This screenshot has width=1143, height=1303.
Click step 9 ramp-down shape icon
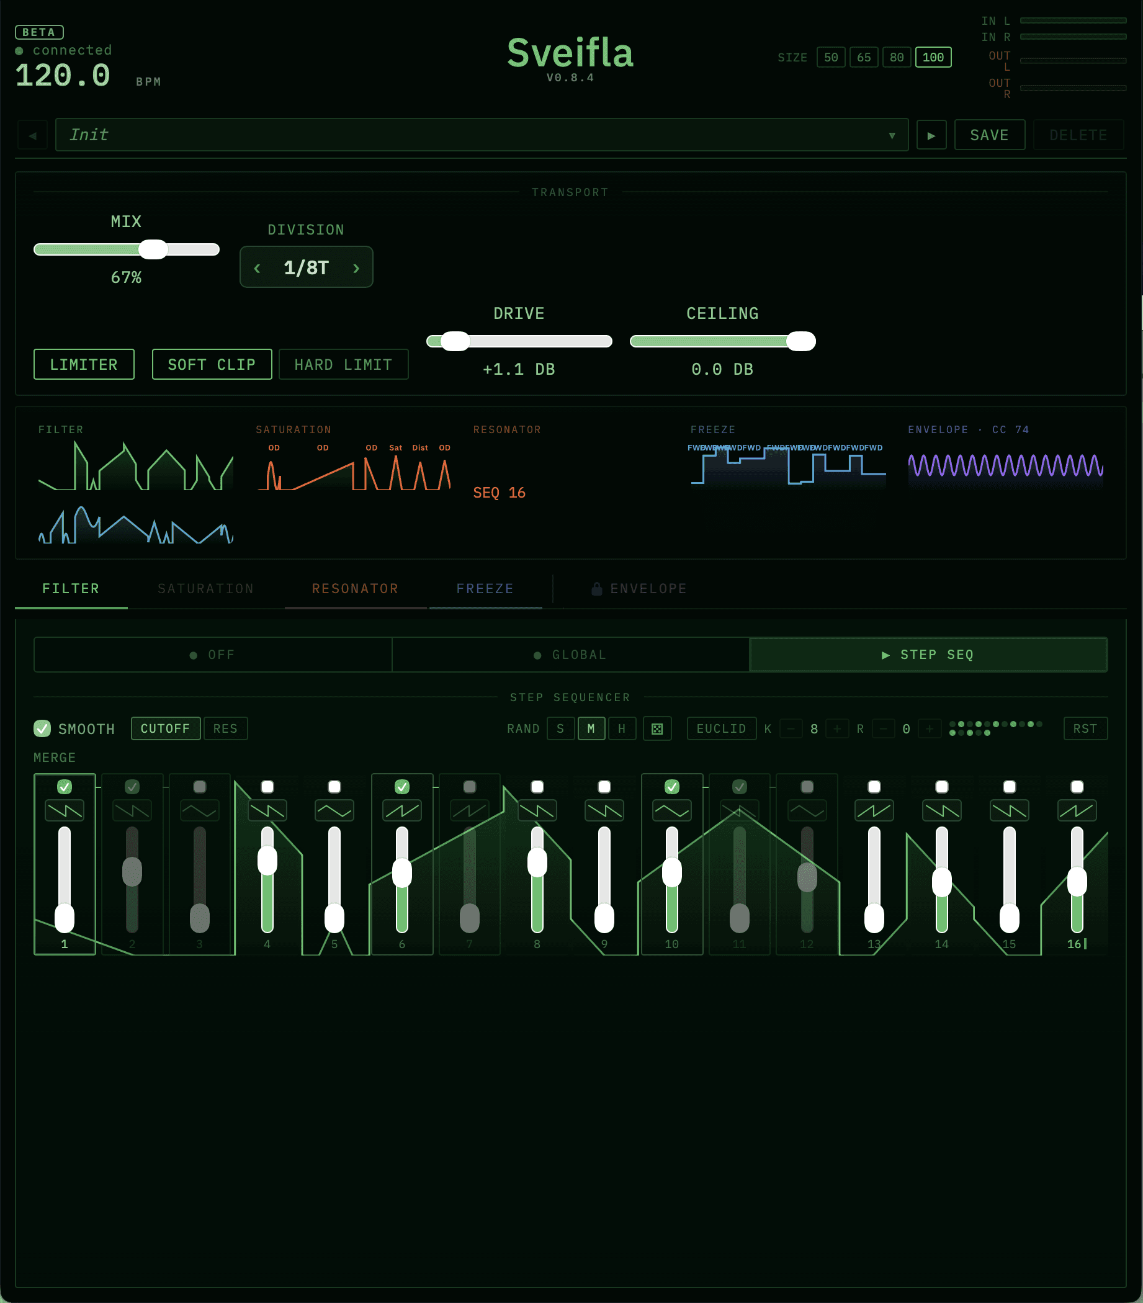point(604,811)
